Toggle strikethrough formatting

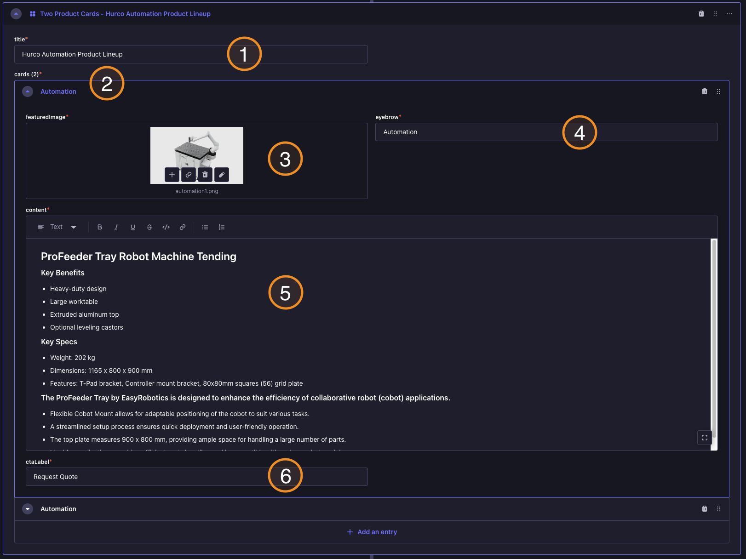tap(149, 227)
